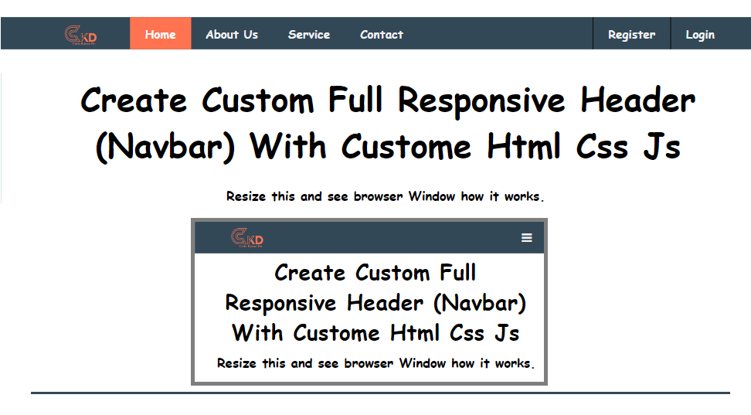Open the About Us page
The height and width of the screenshot is (415, 751).
pos(232,34)
